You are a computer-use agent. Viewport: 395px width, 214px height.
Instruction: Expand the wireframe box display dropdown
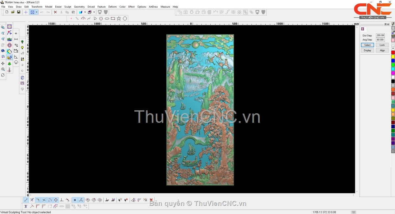(94, 12)
